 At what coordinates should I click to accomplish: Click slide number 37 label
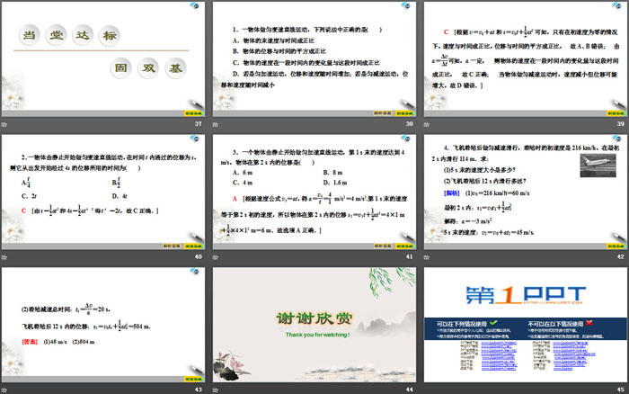199,124
